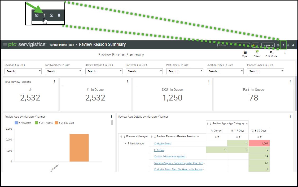Open the In Excess link
The width and height of the screenshot is (298, 187).
coord(159,150)
